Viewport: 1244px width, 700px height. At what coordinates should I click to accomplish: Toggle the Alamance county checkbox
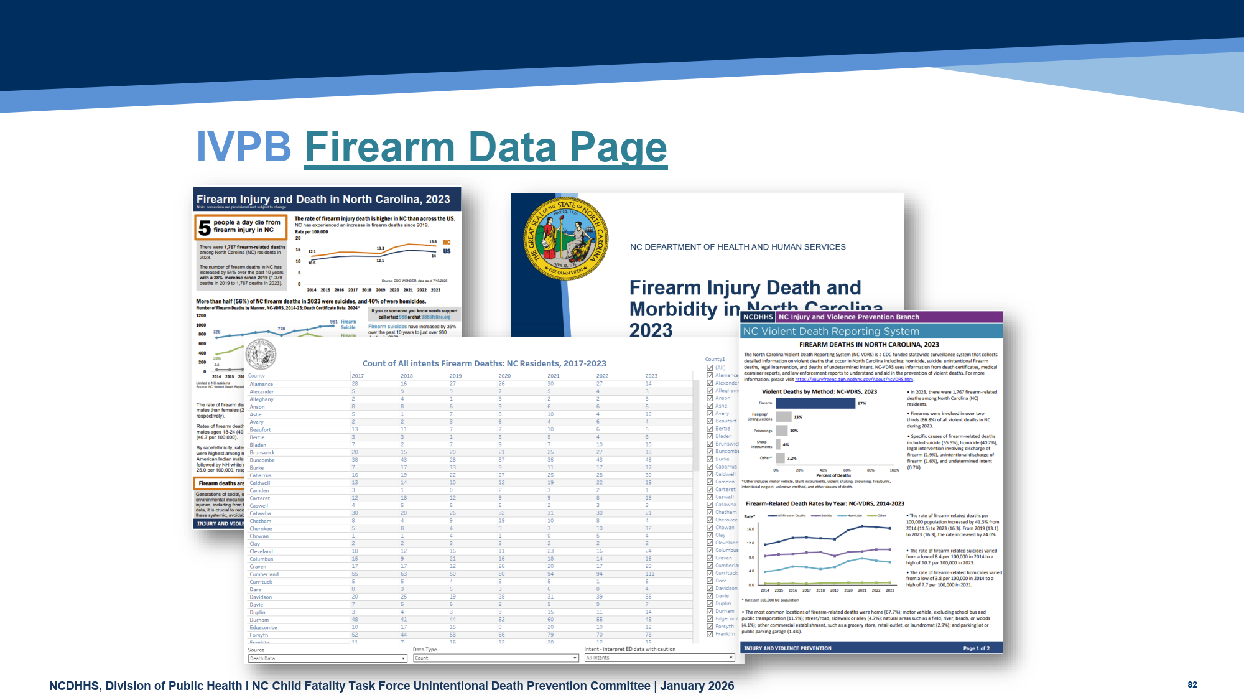pos(710,375)
